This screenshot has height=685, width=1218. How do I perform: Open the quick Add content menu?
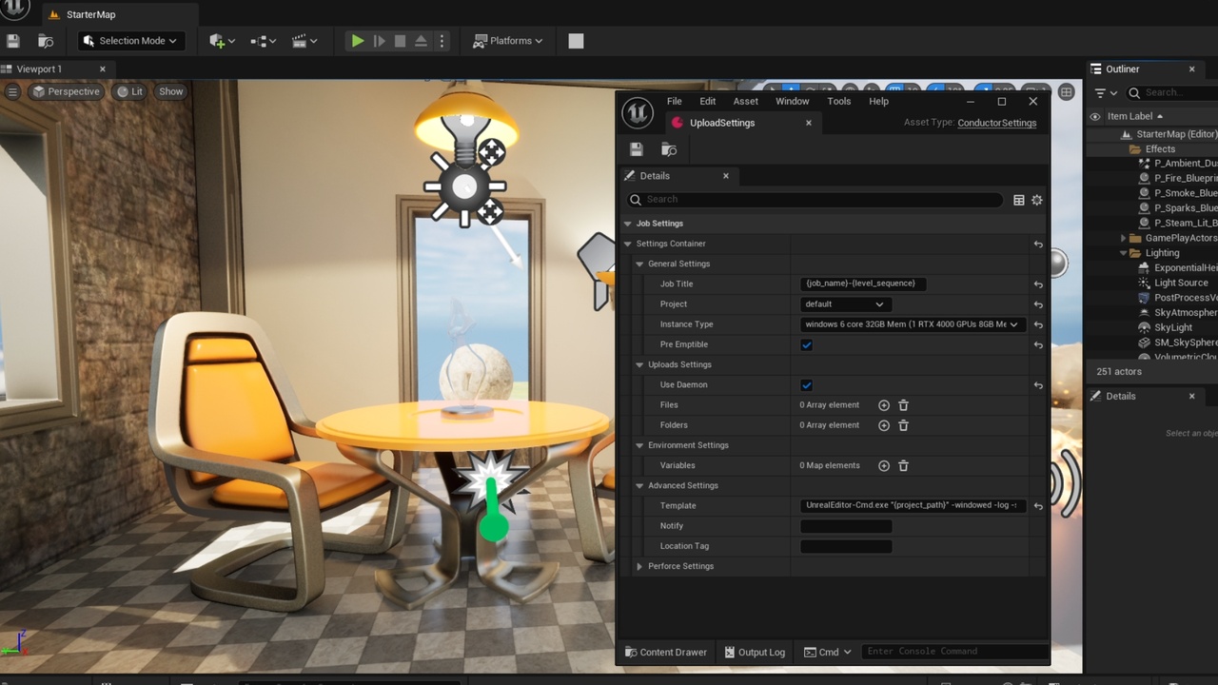click(222, 41)
